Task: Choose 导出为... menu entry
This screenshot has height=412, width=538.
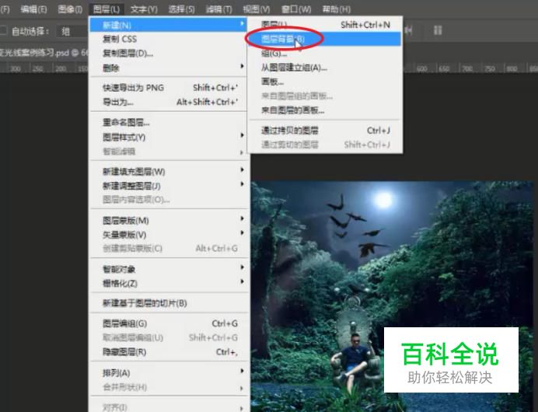Action: tap(168, 102)
